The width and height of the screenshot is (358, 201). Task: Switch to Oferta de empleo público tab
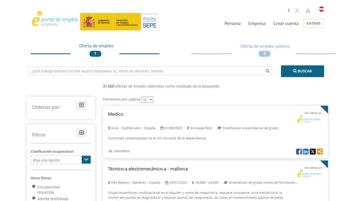click(264, 46)
